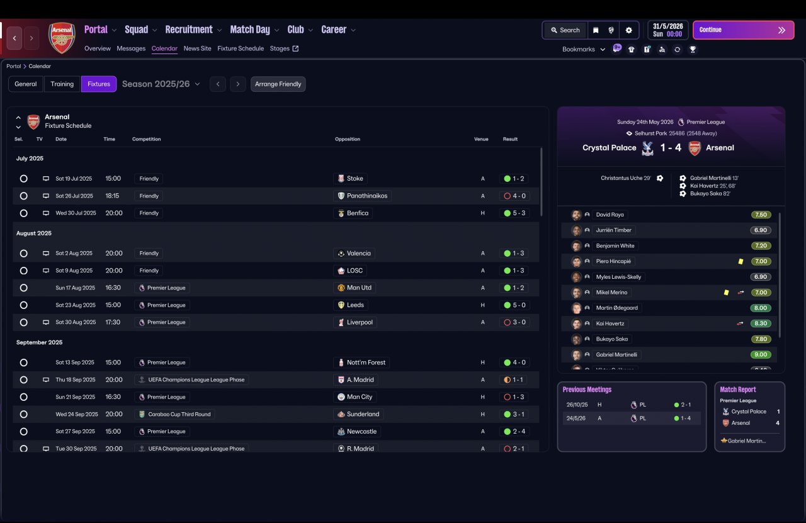Select the LOSC fixture radio button
Viewport: 806px width, 523px height.
click(x=23, y=271)
